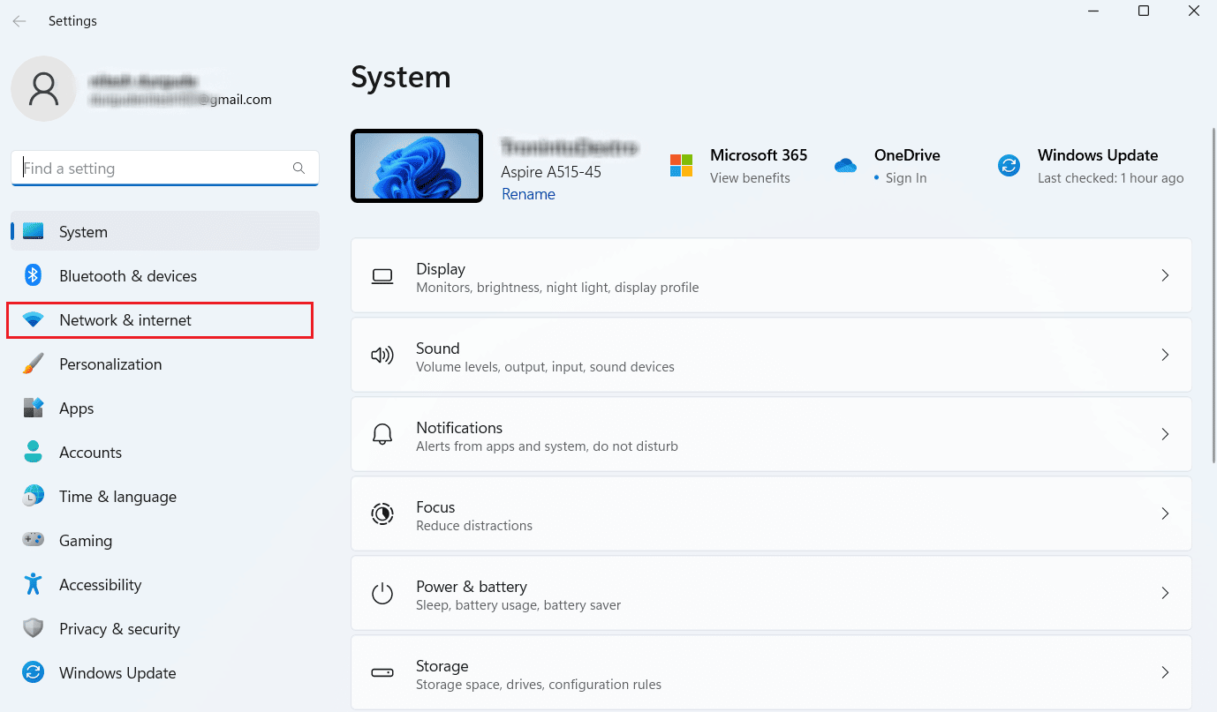Click the Storage drive icon
This screenshot has width=1217, height=712.
click(x=382, y=673)
